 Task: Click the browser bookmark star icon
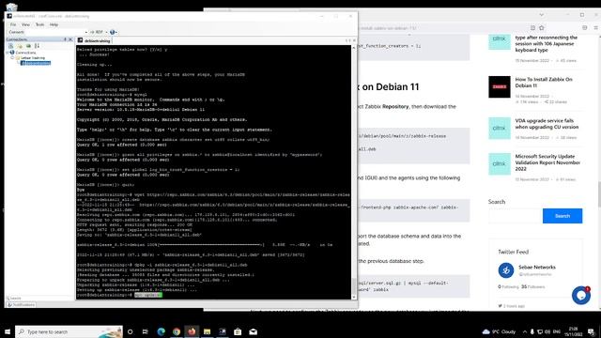click(x=542, y=27)
